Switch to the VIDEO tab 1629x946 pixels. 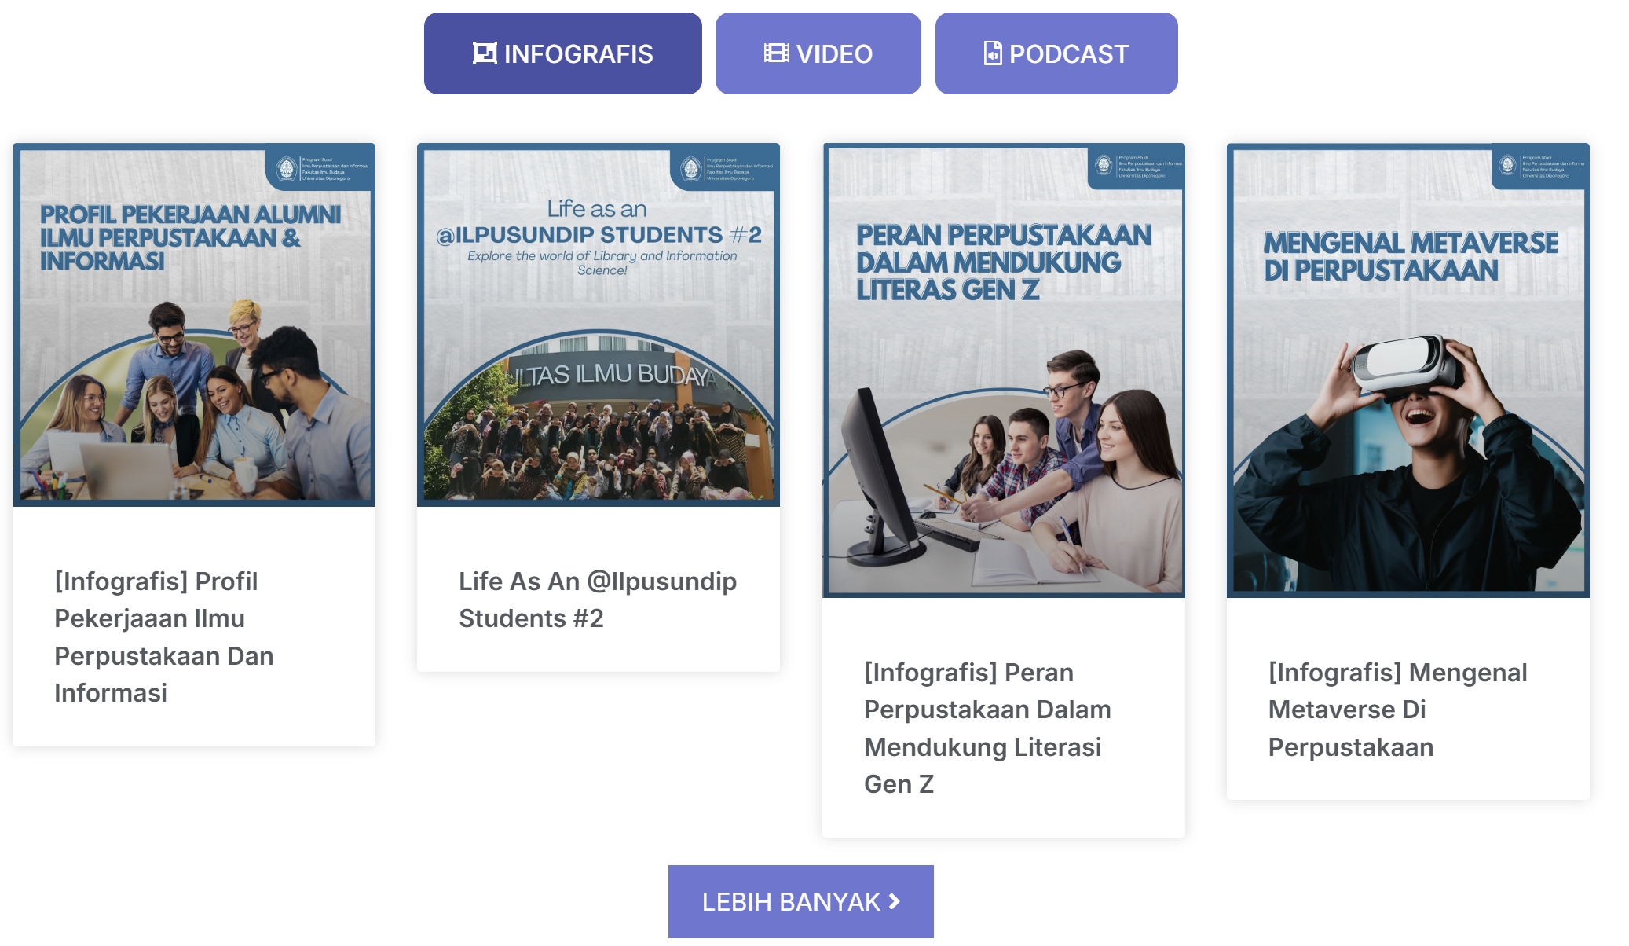(818, 53)
